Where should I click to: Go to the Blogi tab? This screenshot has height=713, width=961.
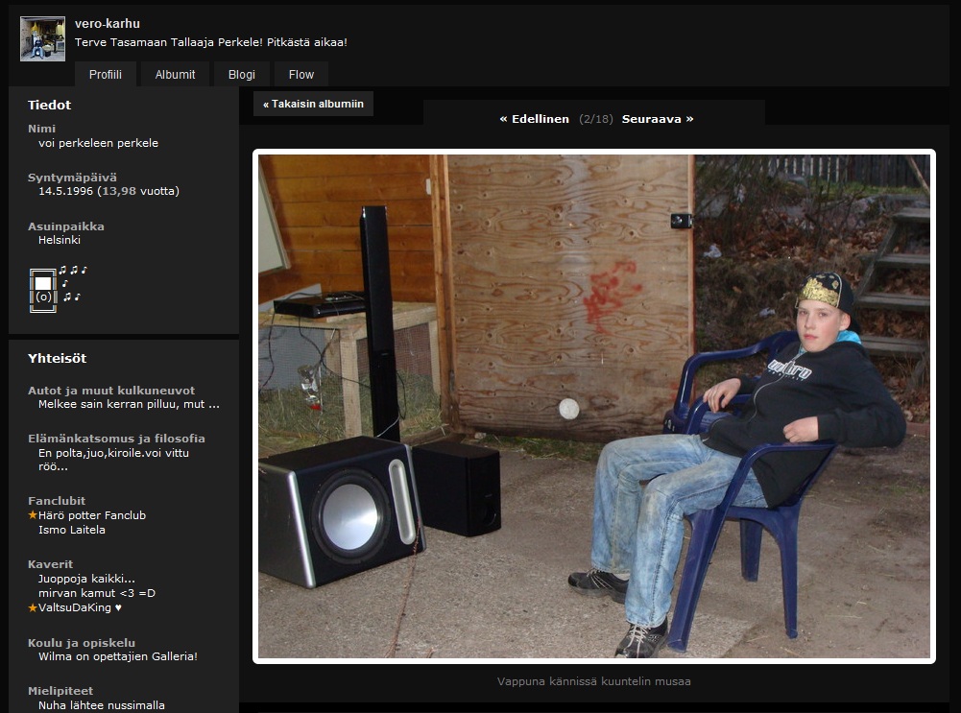point(242,74)
